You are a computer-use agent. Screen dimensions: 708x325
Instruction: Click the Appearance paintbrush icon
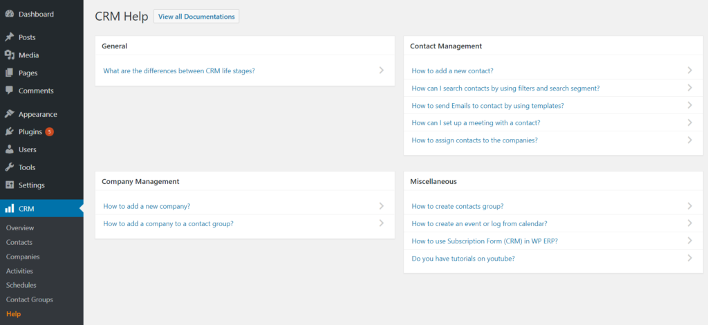tap(10, 114)
